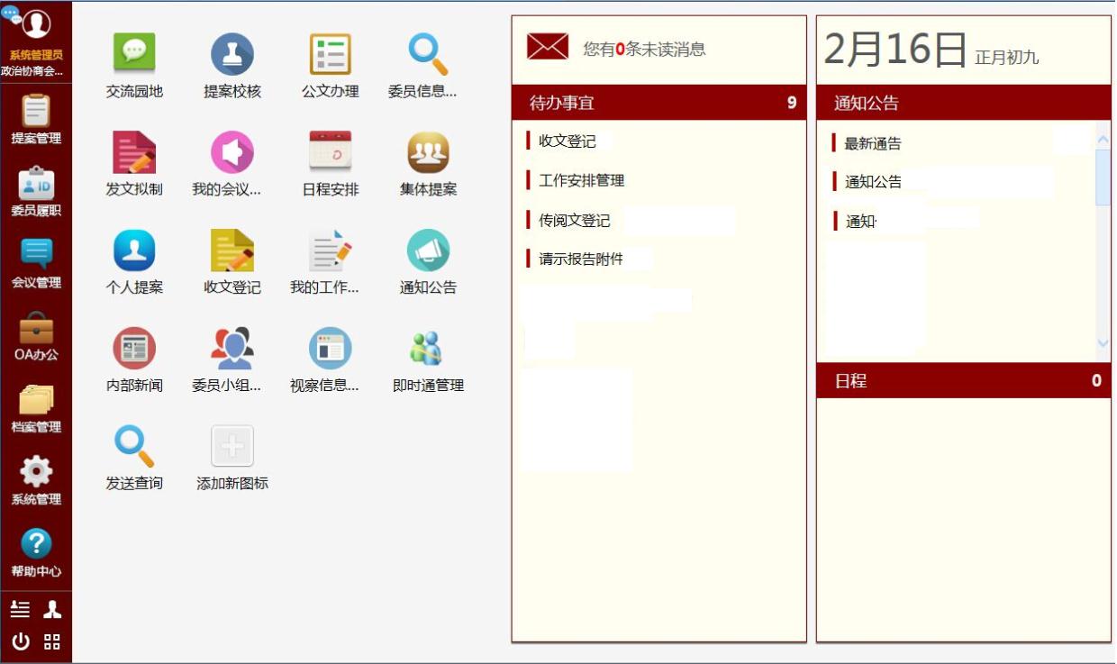The width and height of the screenshot is (1117, 664).
Task: Click the 待办事宜 panel header
Action: tap(659, 103)
